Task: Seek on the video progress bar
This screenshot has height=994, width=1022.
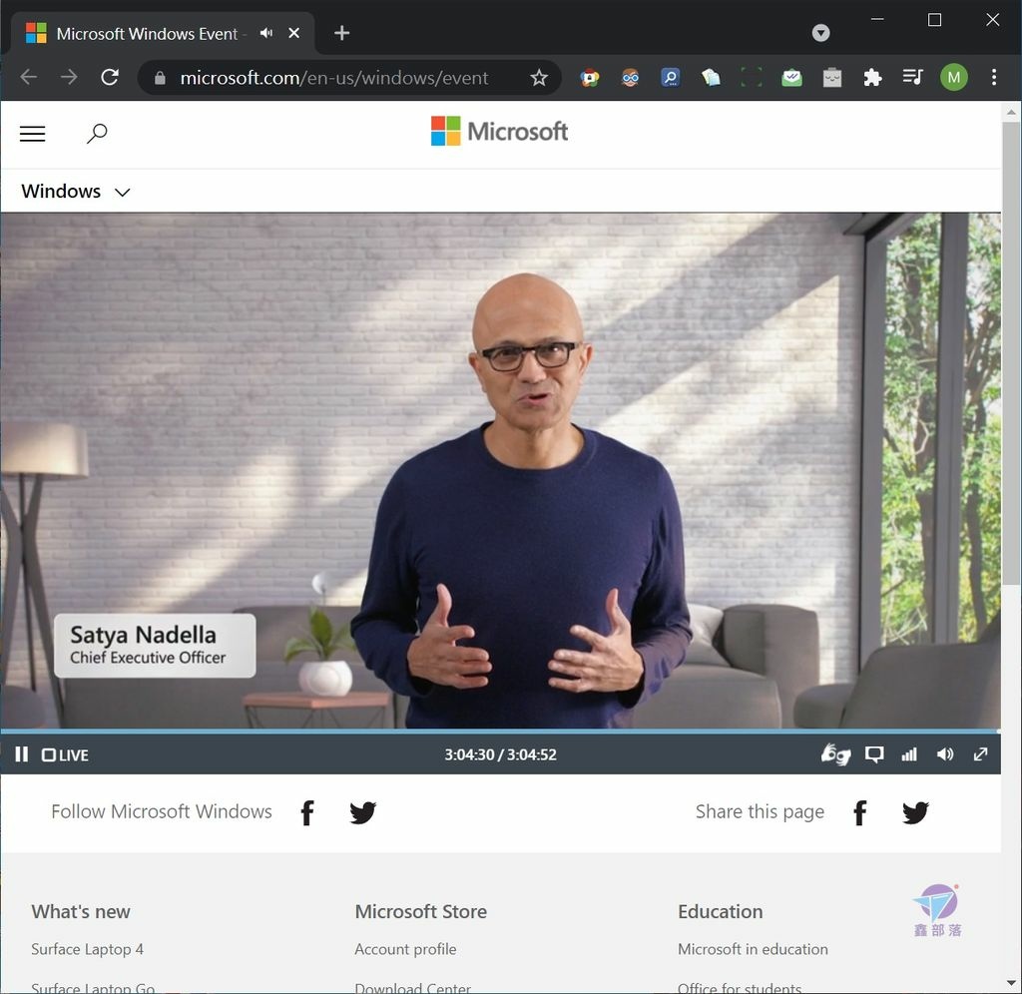Action: [x=501, y=732]
